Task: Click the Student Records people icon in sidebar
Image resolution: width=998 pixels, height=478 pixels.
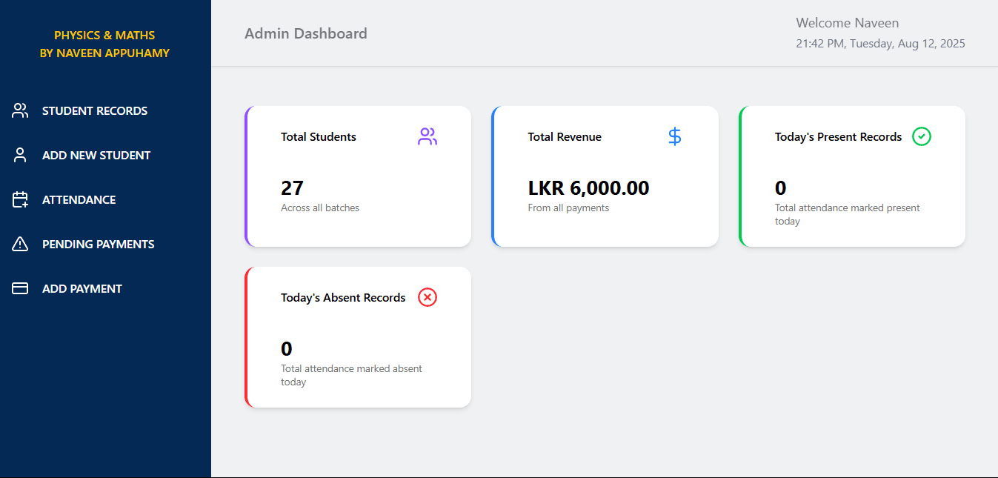Action: click(20, 110)
